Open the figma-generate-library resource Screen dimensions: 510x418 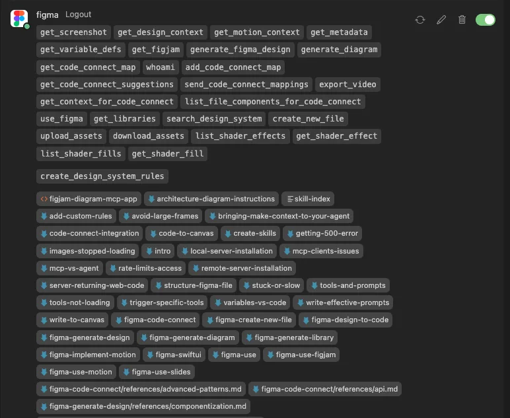pyautogui.click(x=290, y=337)
